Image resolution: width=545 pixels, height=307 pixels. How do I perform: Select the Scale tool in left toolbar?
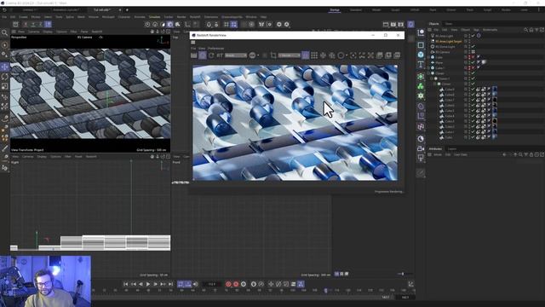pos(5,86)
